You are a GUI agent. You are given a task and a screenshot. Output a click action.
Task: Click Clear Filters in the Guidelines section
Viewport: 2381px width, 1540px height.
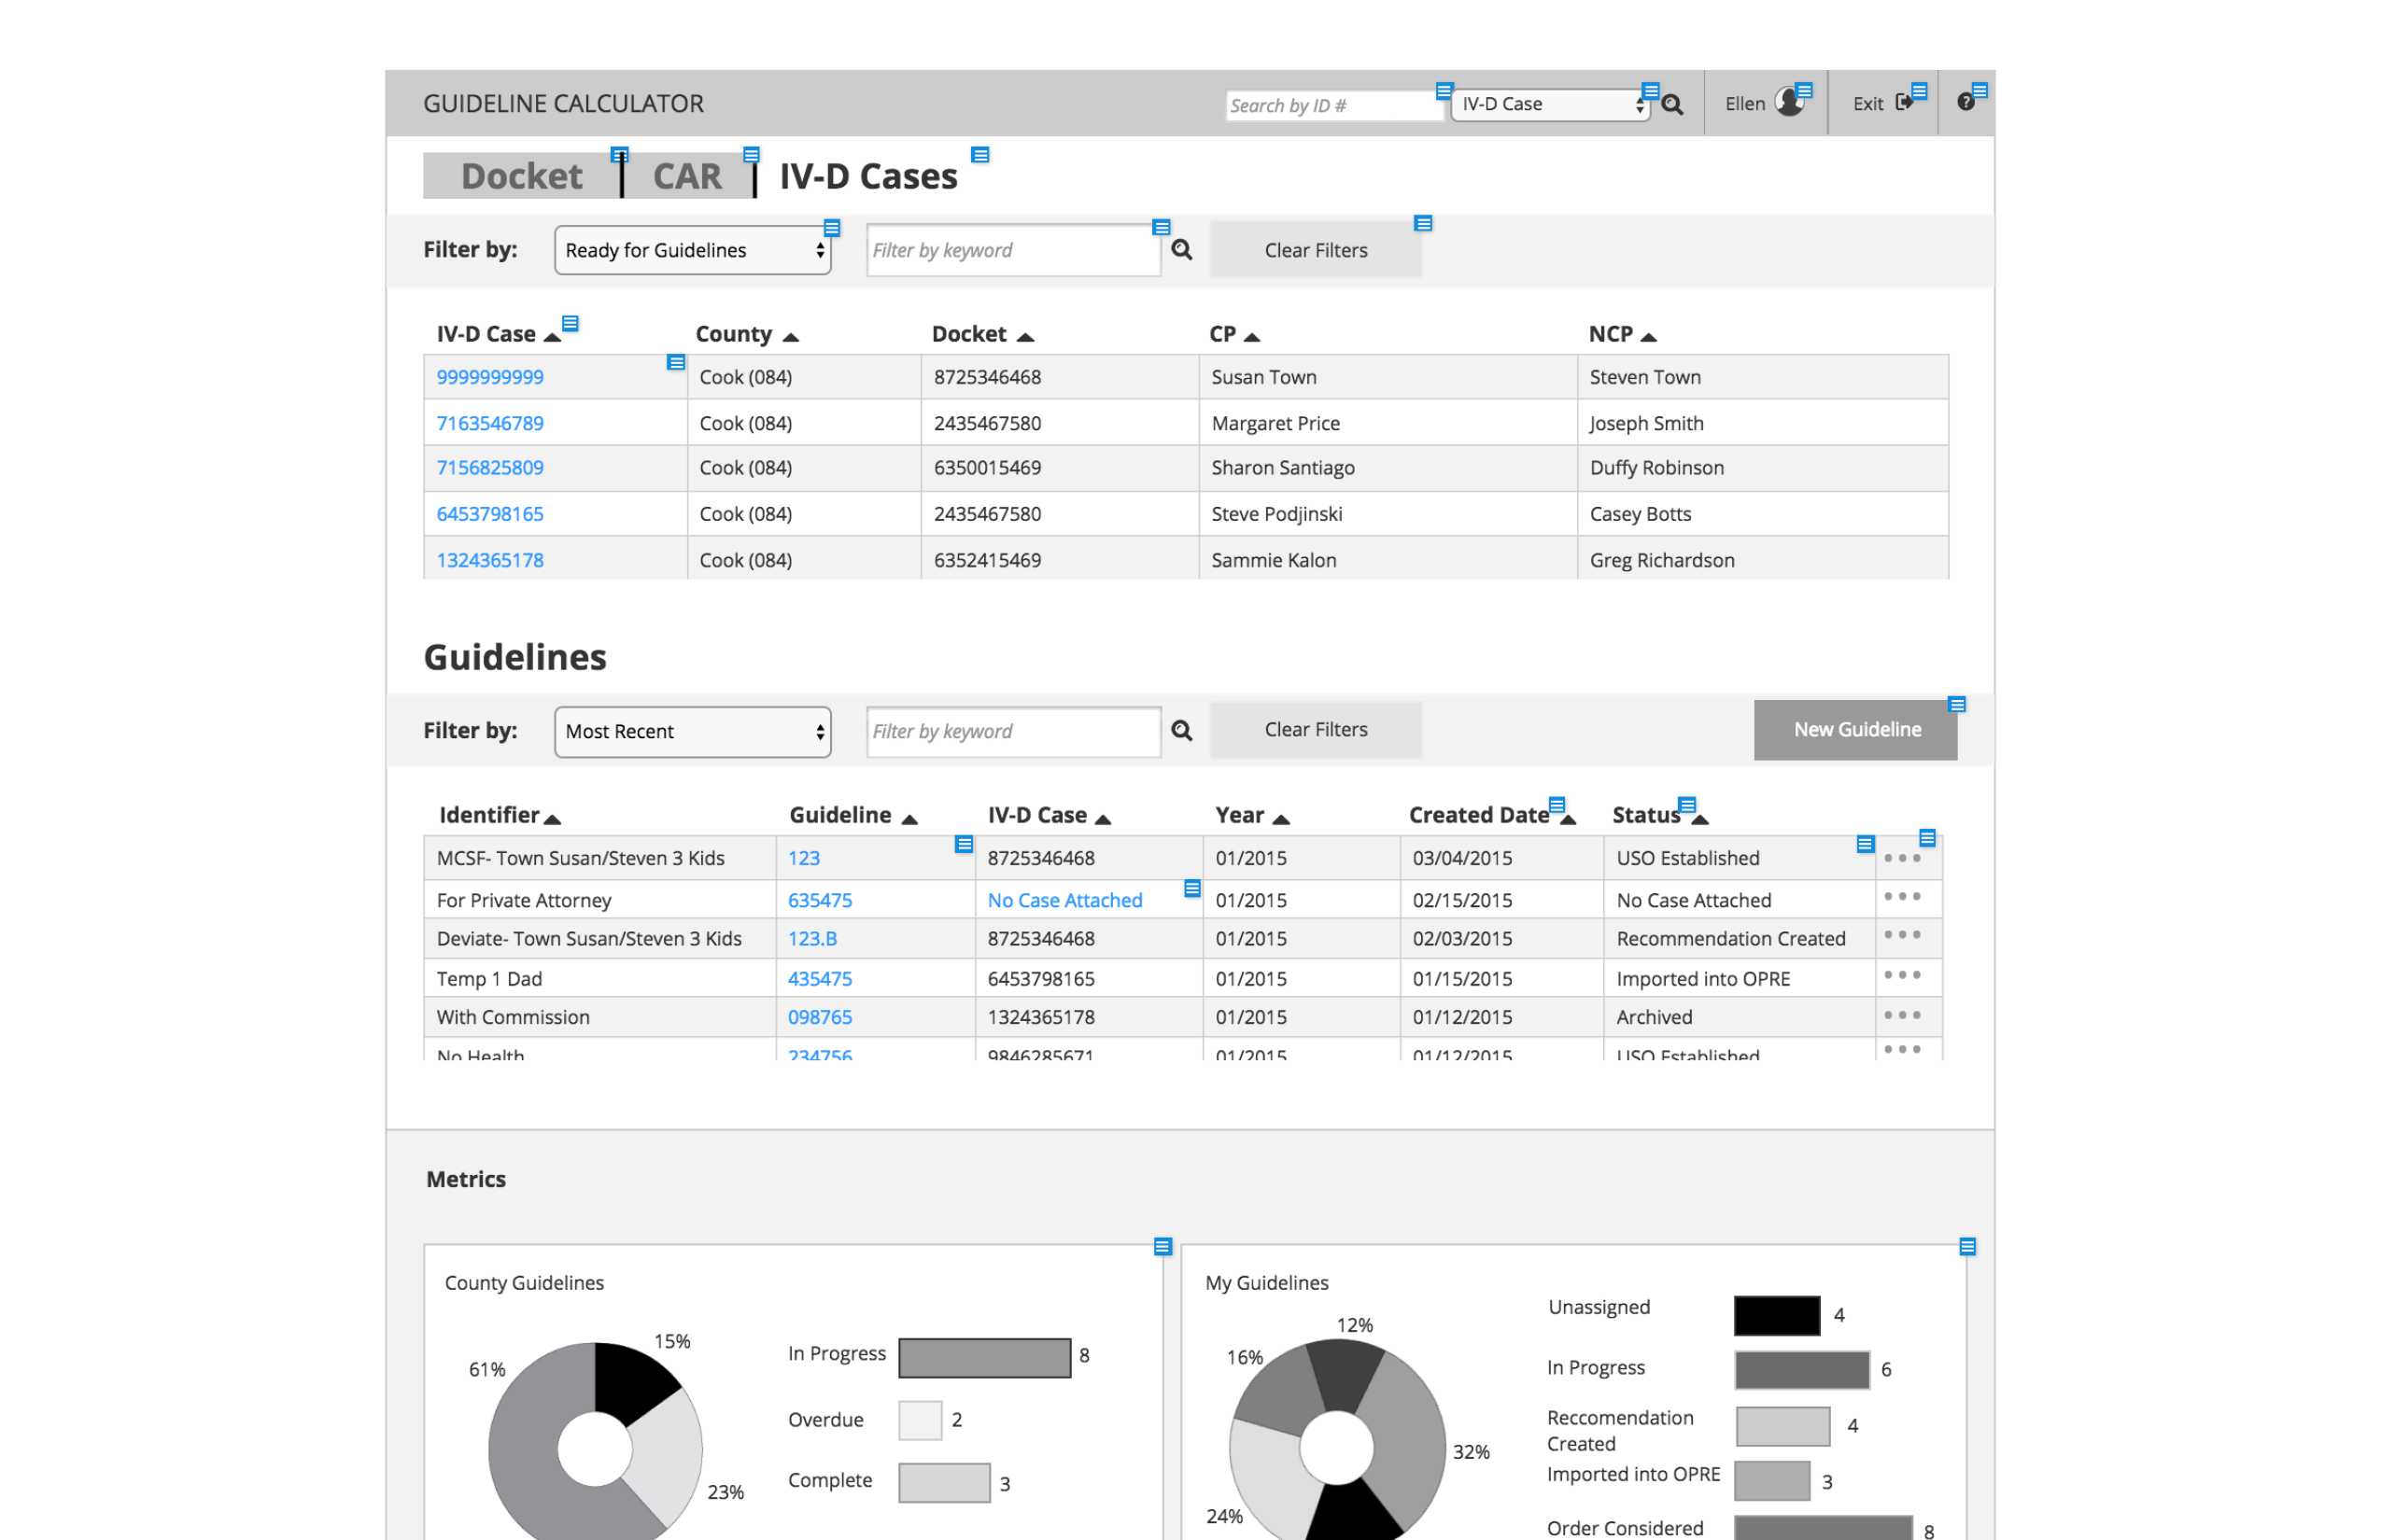1316,730
